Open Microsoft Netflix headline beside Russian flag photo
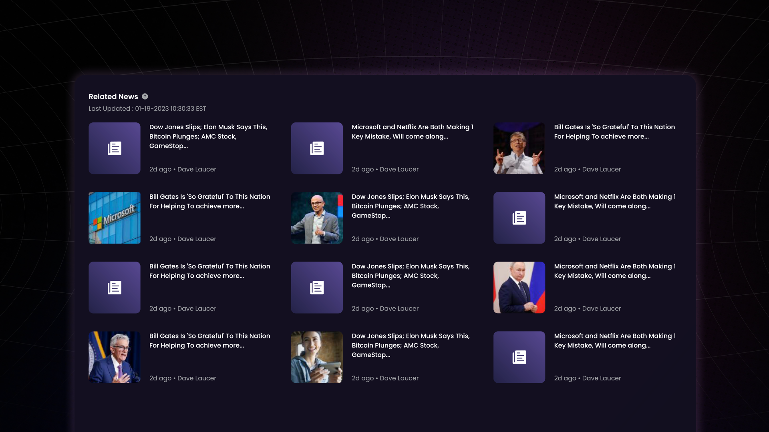 614,271
